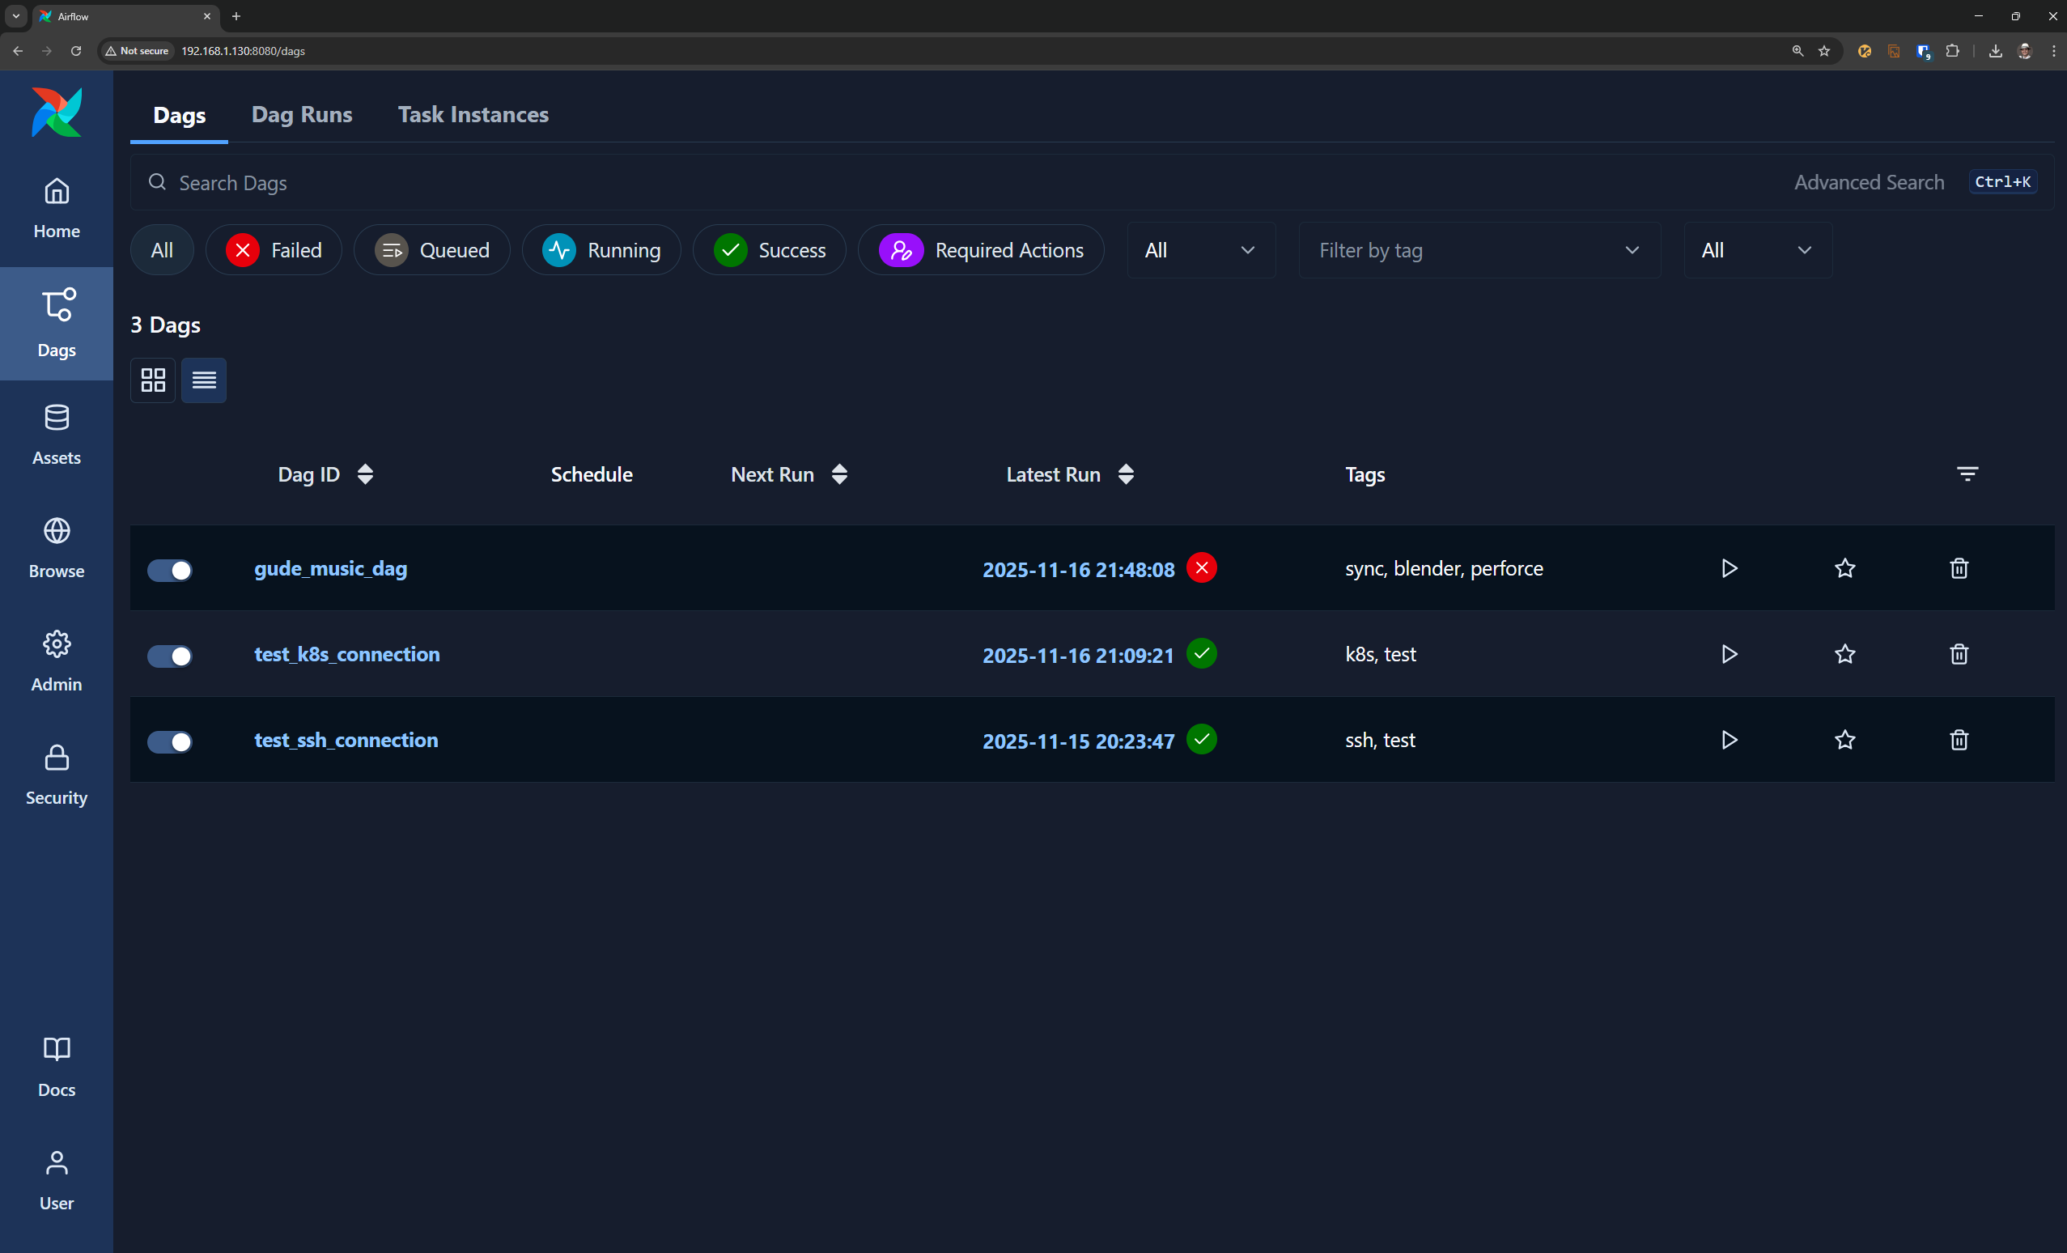The width and height of the screenshot is (2067, 1253).
Task: Delete test_ssh_connection using trash icon
Action: pos(1958,739)
